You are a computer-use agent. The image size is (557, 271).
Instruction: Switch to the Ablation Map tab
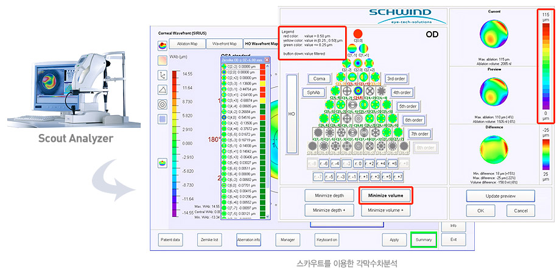[x=186, y=44]
